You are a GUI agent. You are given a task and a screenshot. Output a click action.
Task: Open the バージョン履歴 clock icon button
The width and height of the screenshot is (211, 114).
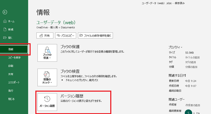[x=47, y=101]
